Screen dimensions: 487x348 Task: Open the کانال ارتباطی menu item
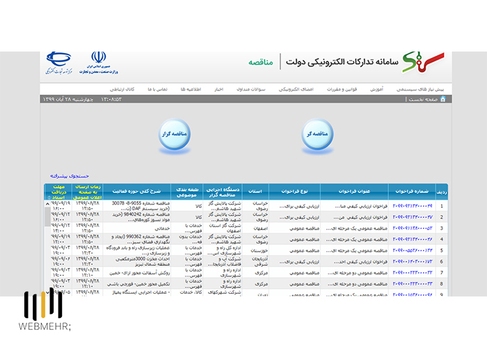tap(122, 90)
